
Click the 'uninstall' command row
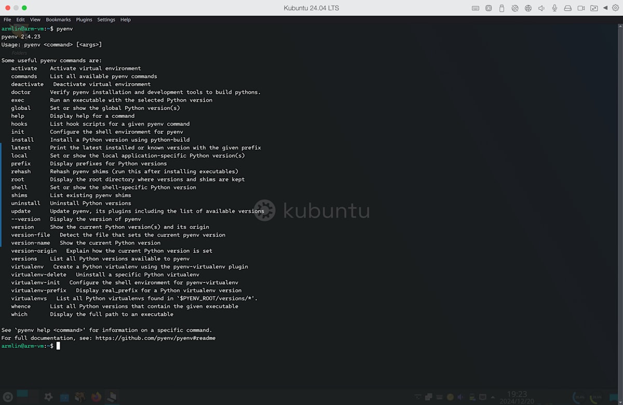coord(71,203)
